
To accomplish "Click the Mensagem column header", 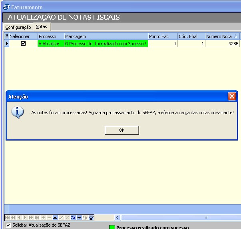I will pyautogui.click(x=106, y=36).
